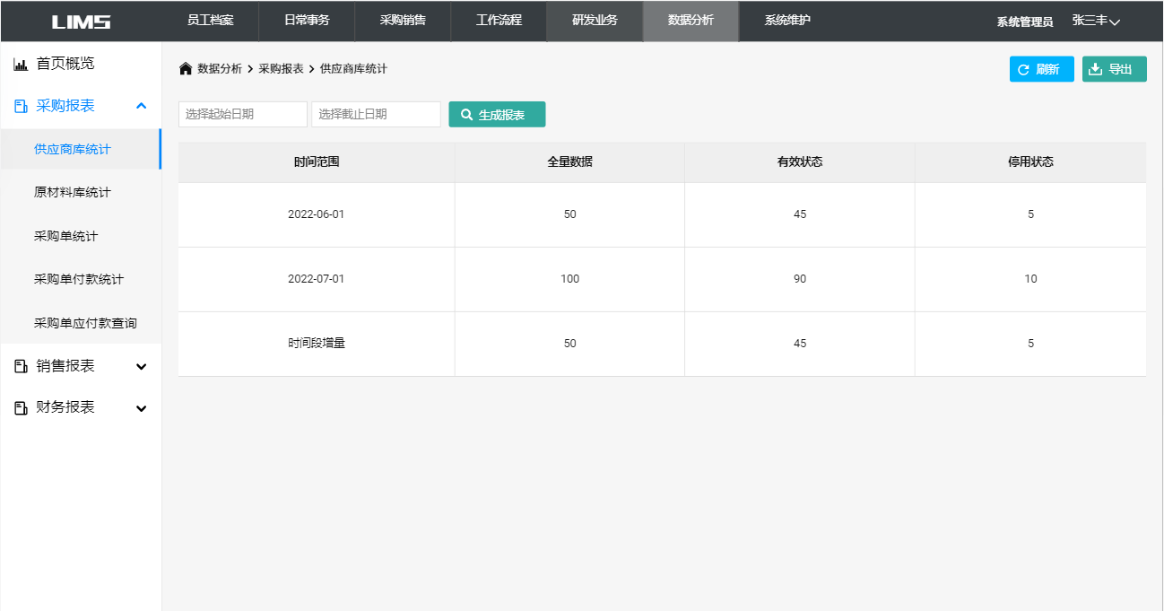Expand the 财务报表 sidebar section
This screenshot has width=1164, height=611.
coord(141,407)
